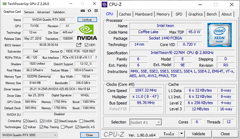The image size is (240, 139).
Task: Open the Advanced tab in GPU-Z
Action: 43,12
